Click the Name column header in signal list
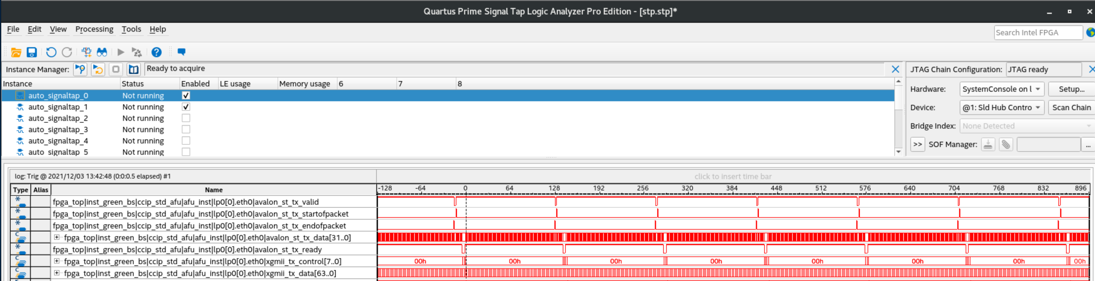 coord(214,189)
